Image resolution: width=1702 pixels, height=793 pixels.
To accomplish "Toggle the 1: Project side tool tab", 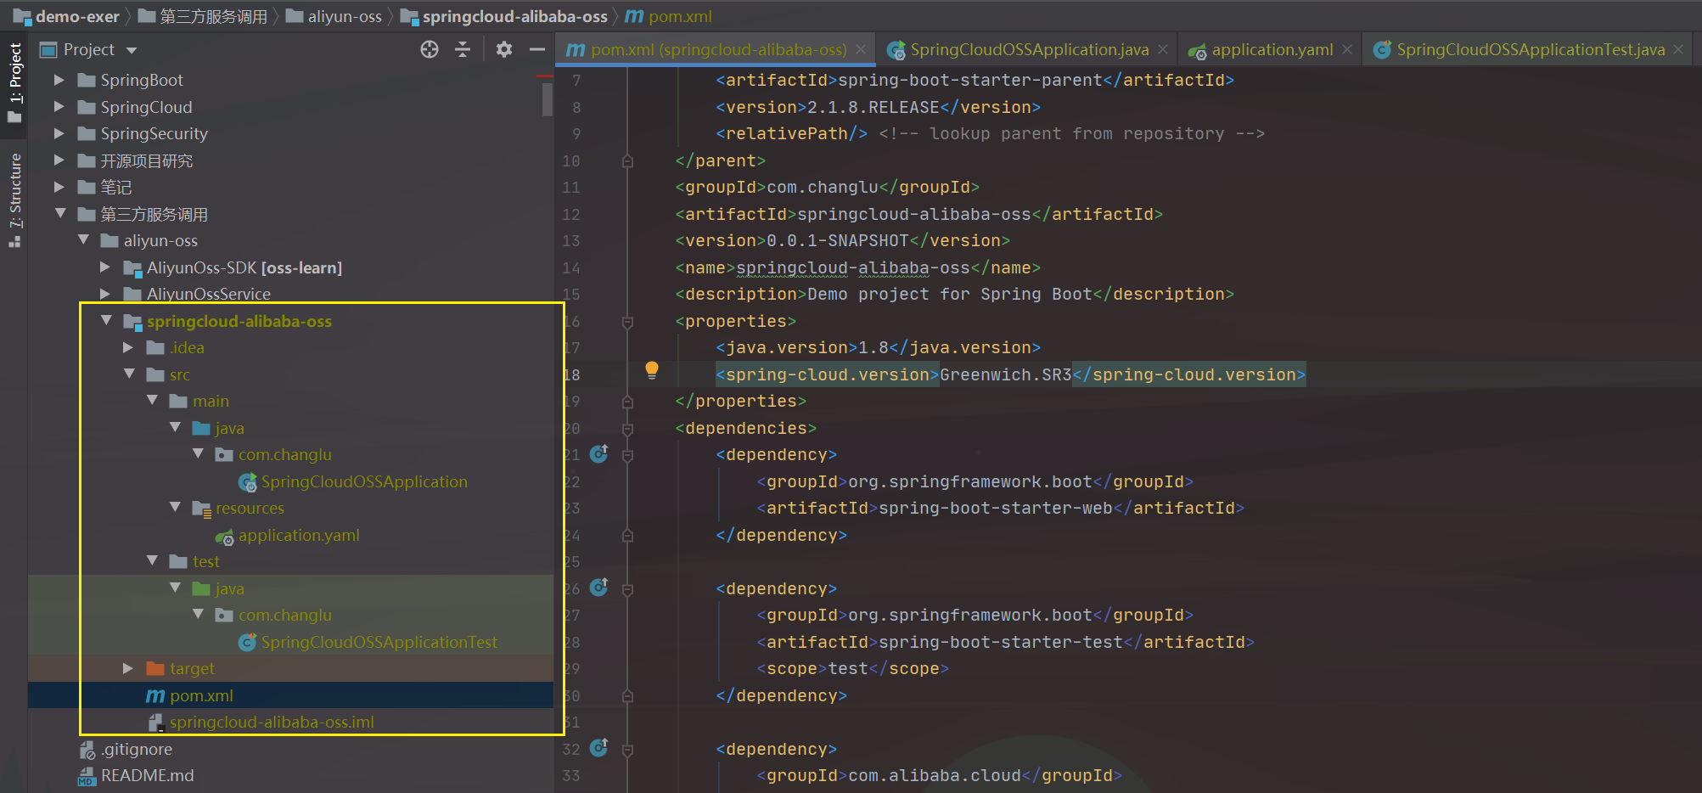I will pos(14,82).
